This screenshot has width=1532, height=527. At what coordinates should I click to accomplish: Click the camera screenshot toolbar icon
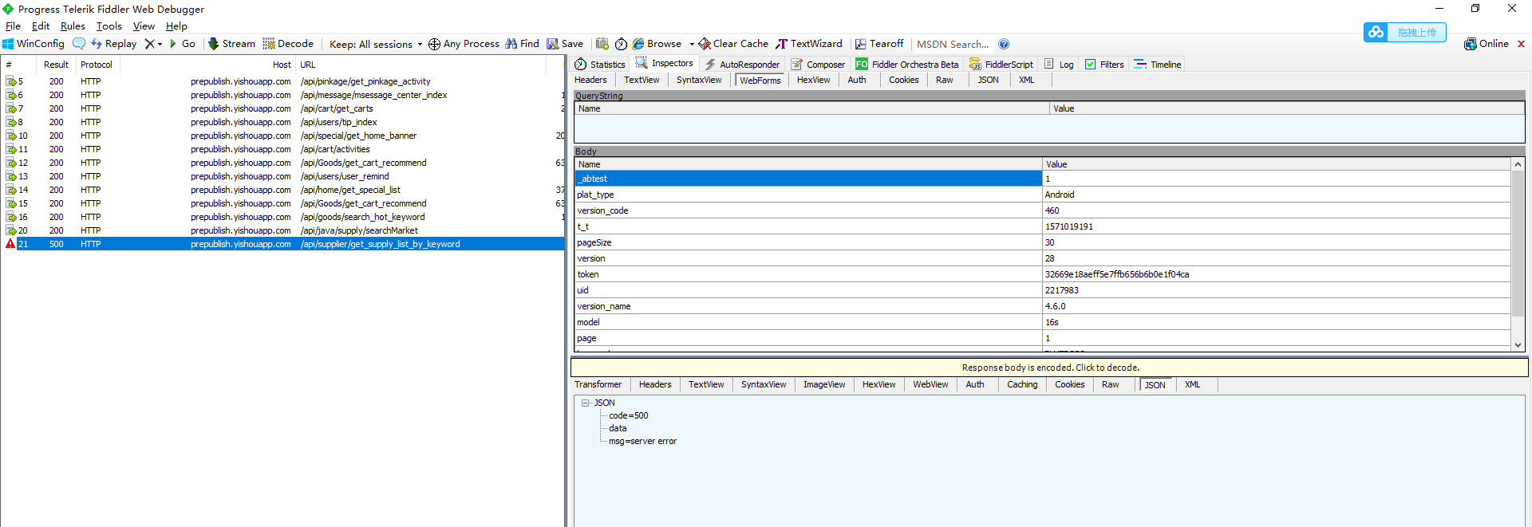point(602,44)
